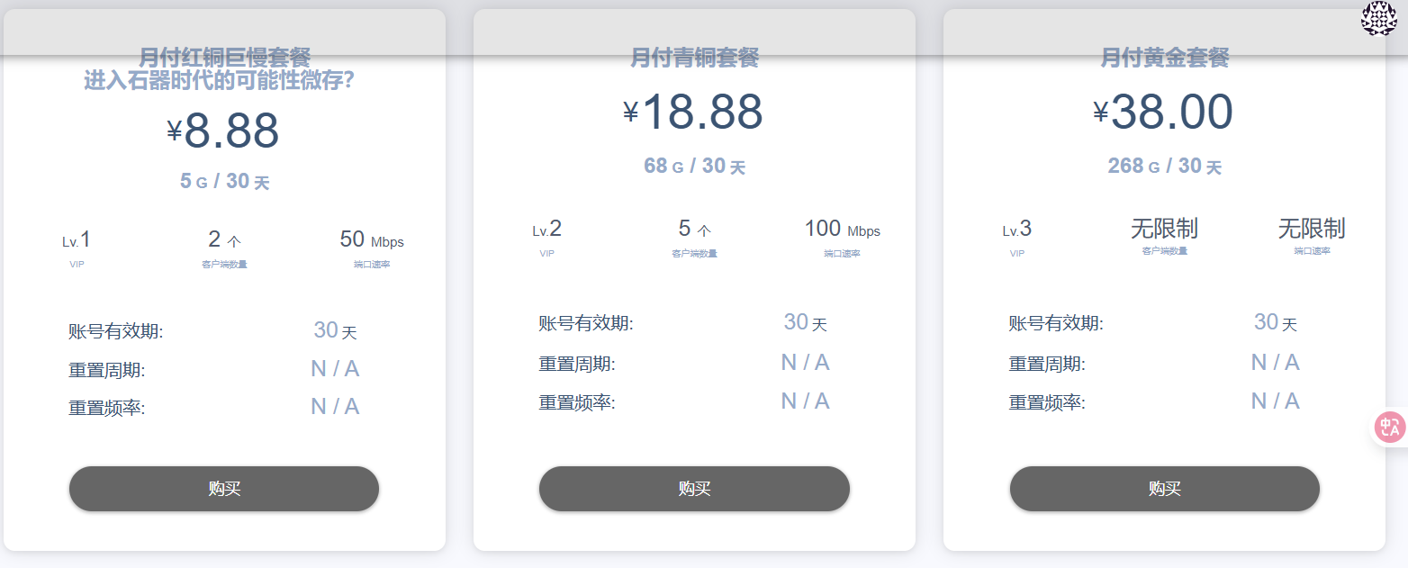Click 账号有效期 row in the bronze plan

(x=694, y=323)
